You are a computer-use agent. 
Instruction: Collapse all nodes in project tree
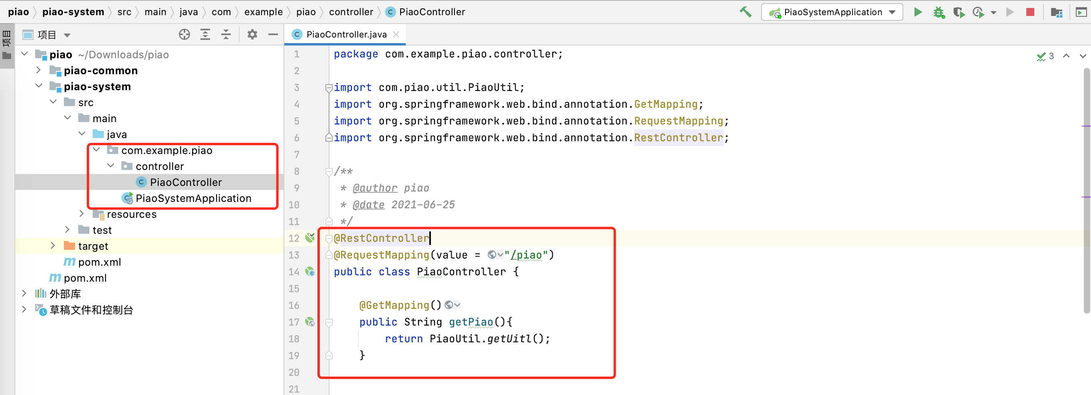[x=226, y=34]
